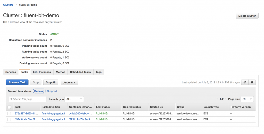Click the Delete Cluster button
This screenshot has width=264, height=134.
coord(247,16)
